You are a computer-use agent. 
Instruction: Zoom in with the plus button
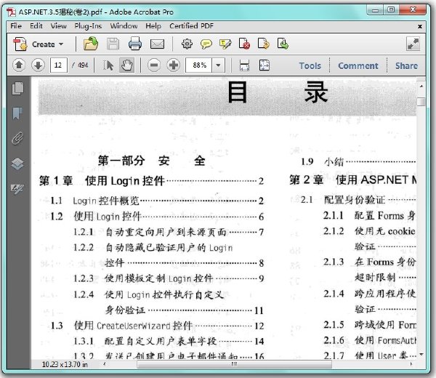tap(173, 65)
